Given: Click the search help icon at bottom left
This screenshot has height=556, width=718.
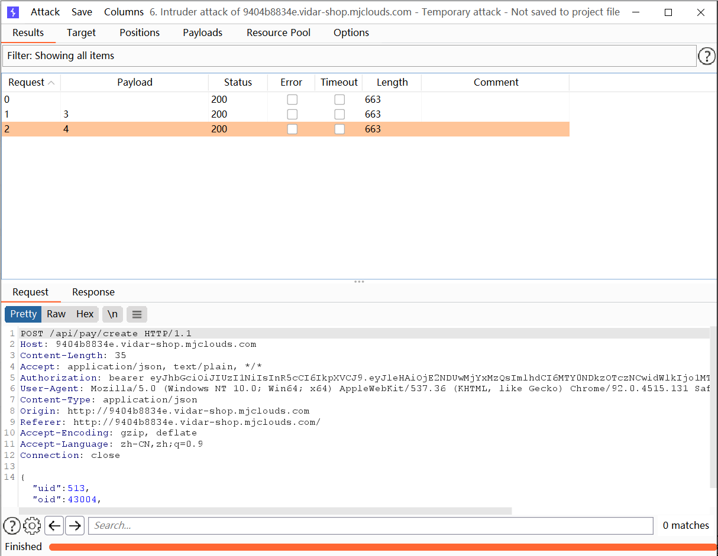Looking at the screenshot, I should click(11, 525).
